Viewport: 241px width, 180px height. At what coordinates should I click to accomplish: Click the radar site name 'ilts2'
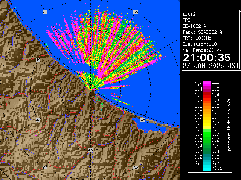click(189, 14)
